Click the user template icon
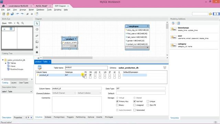The image size is (220, 124). (x=174, y=37)
